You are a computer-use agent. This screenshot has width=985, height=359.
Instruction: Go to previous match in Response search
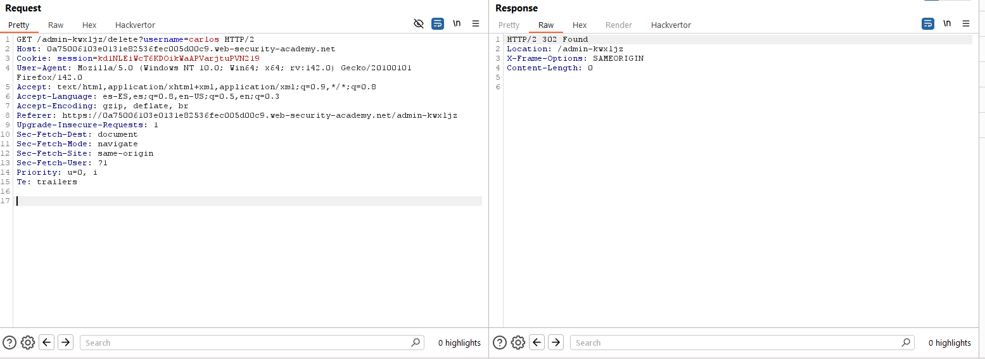tap(537, 343)
